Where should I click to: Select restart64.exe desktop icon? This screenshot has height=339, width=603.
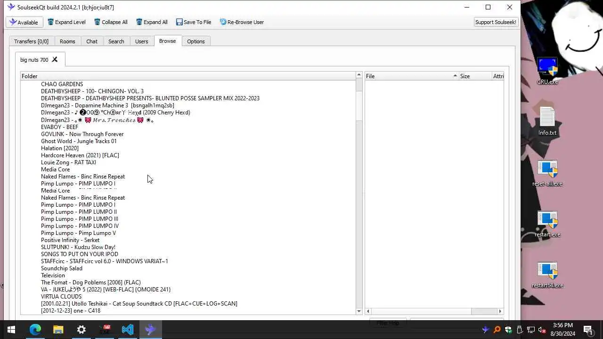[547, 274]
